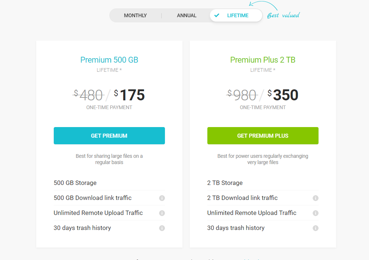Click info icon for Premium Unlimited Remote Upload Traffic

click(162, 213)
